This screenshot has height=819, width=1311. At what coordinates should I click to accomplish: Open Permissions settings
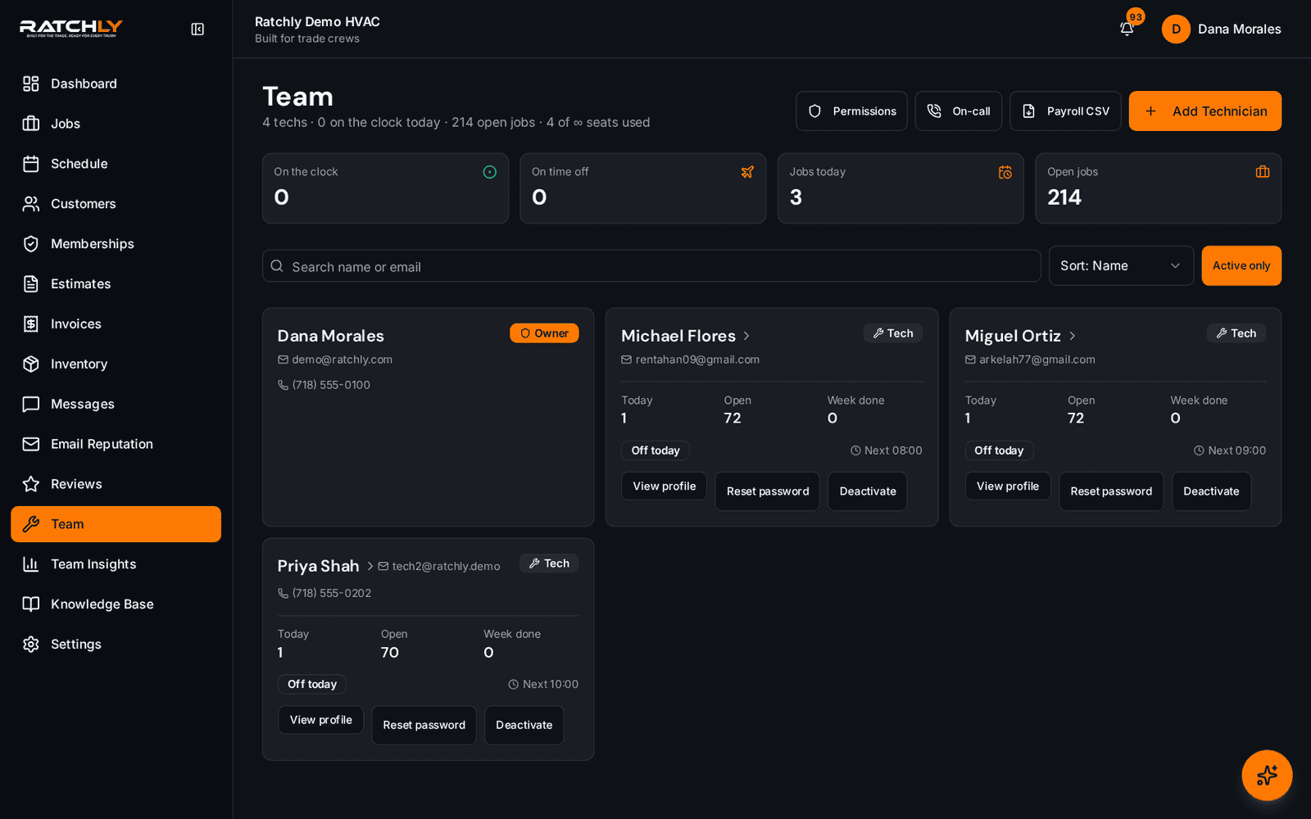tap(851, 111)
